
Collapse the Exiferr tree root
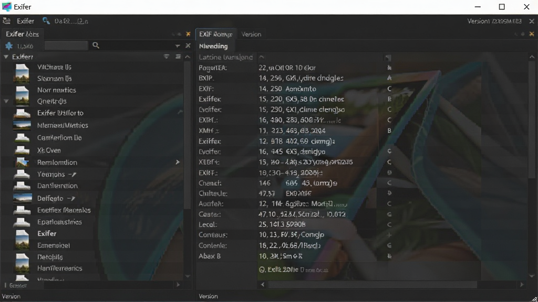[6, 57]
